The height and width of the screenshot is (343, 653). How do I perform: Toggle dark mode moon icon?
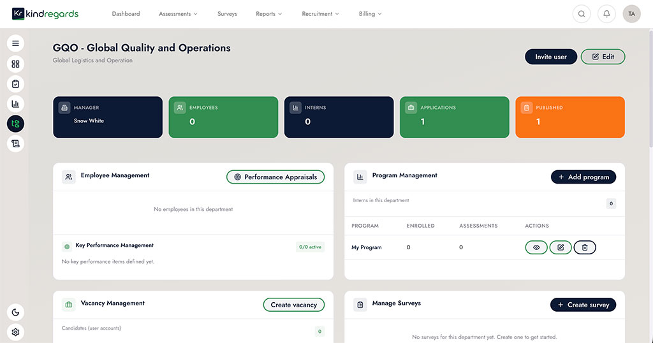tap(15, 312)
